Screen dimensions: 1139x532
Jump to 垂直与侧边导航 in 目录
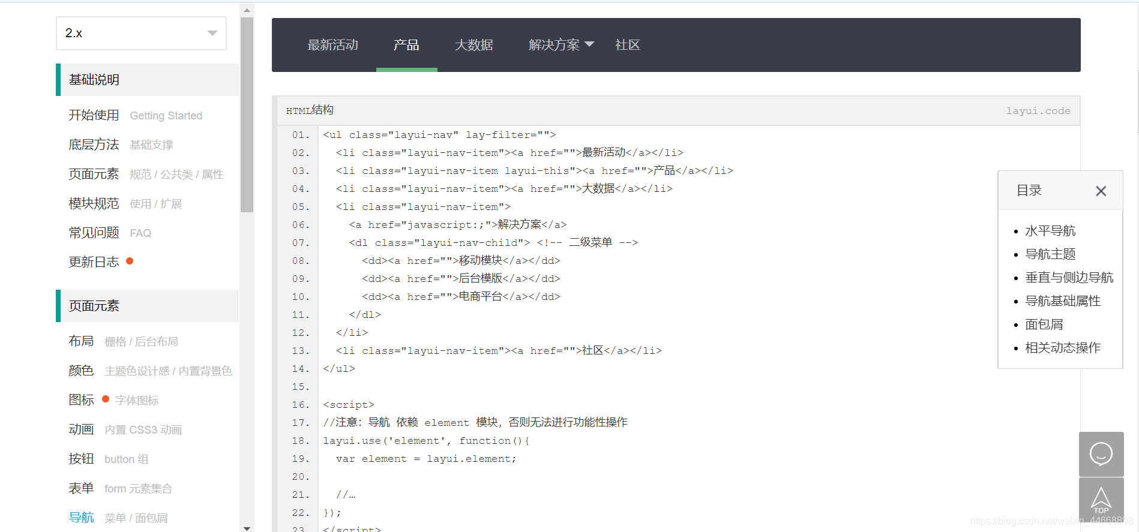(1069, 278)
